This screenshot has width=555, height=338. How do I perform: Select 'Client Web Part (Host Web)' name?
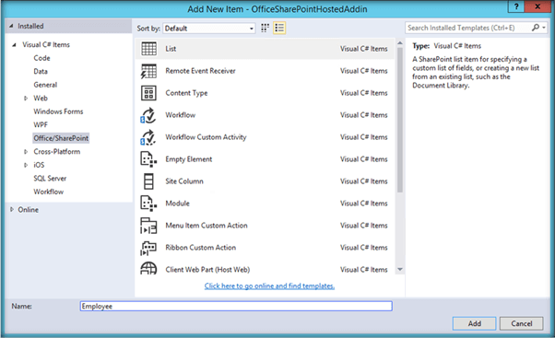tap(207, 270)
